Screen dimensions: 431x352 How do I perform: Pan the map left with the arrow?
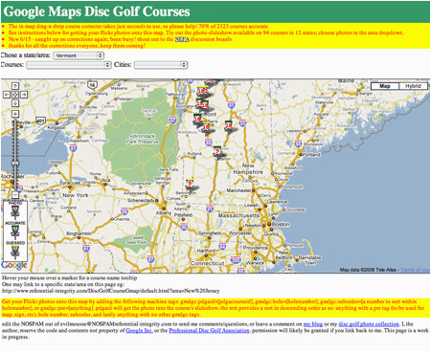[7, 95]
